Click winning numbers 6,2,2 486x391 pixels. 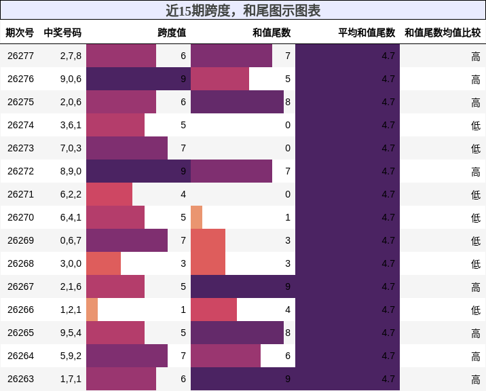click(71, 194)
